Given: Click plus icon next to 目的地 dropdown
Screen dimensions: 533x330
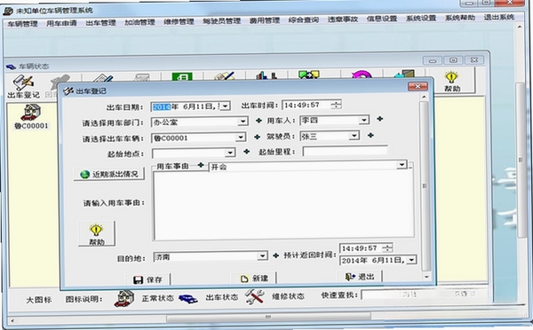Looking at the screenshot, I should click(276, 255).
